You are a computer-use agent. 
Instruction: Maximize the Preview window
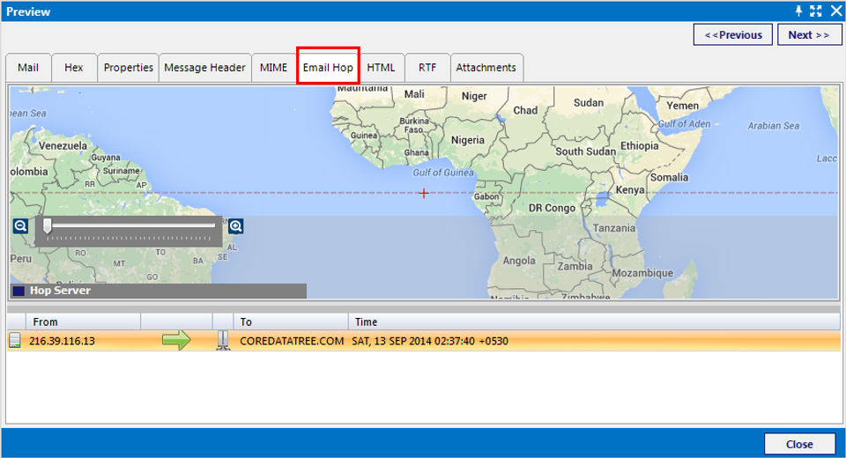point(816,11)
